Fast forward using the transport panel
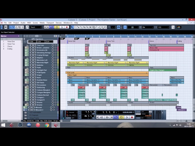The width and height of the screenshot is (195, 146). 107,117
